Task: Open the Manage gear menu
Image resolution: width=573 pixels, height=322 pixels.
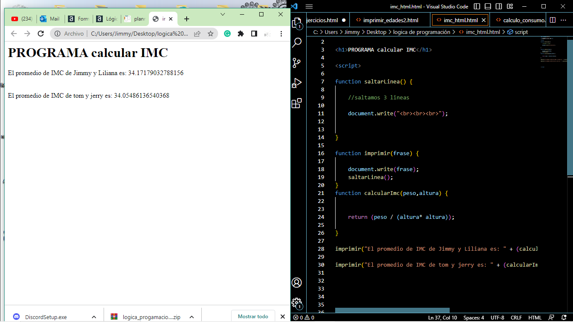Action: tap(297, 303)
